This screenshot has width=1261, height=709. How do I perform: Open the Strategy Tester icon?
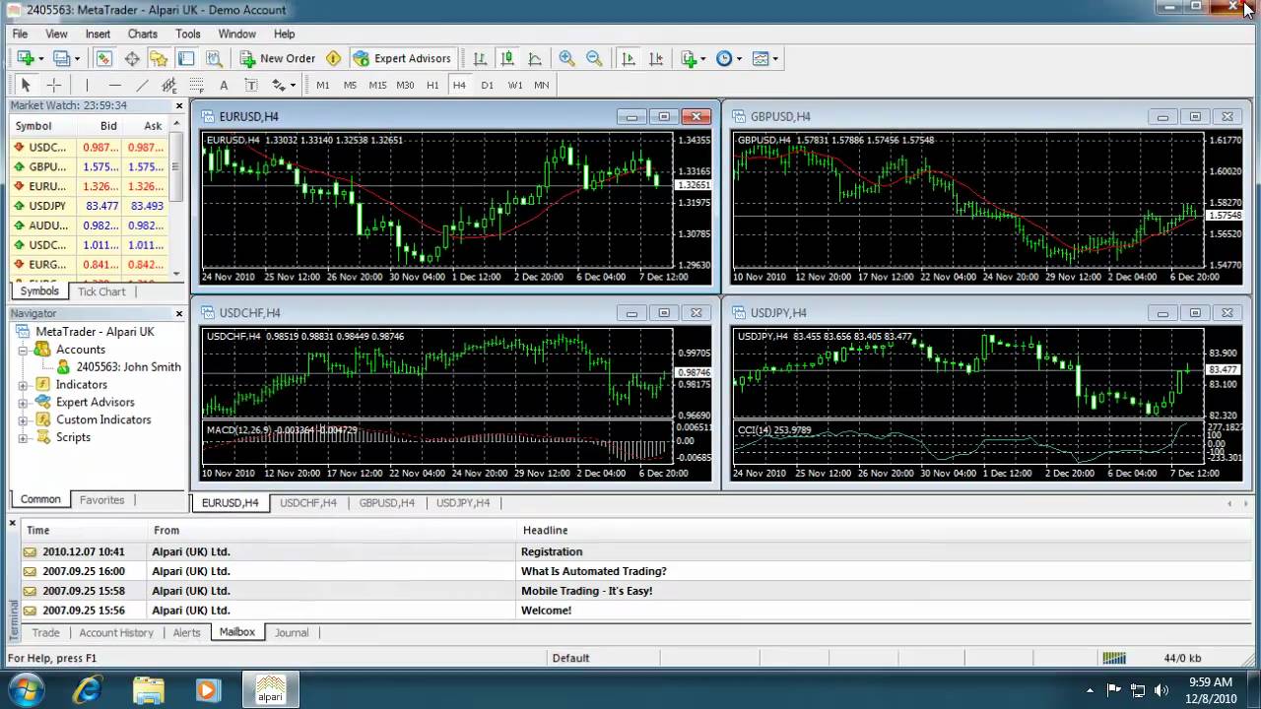point(214,58)
